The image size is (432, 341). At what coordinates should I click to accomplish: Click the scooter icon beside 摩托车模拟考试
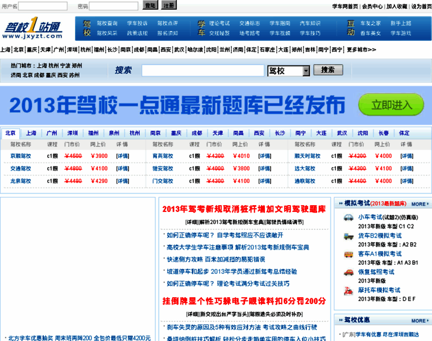348,291
